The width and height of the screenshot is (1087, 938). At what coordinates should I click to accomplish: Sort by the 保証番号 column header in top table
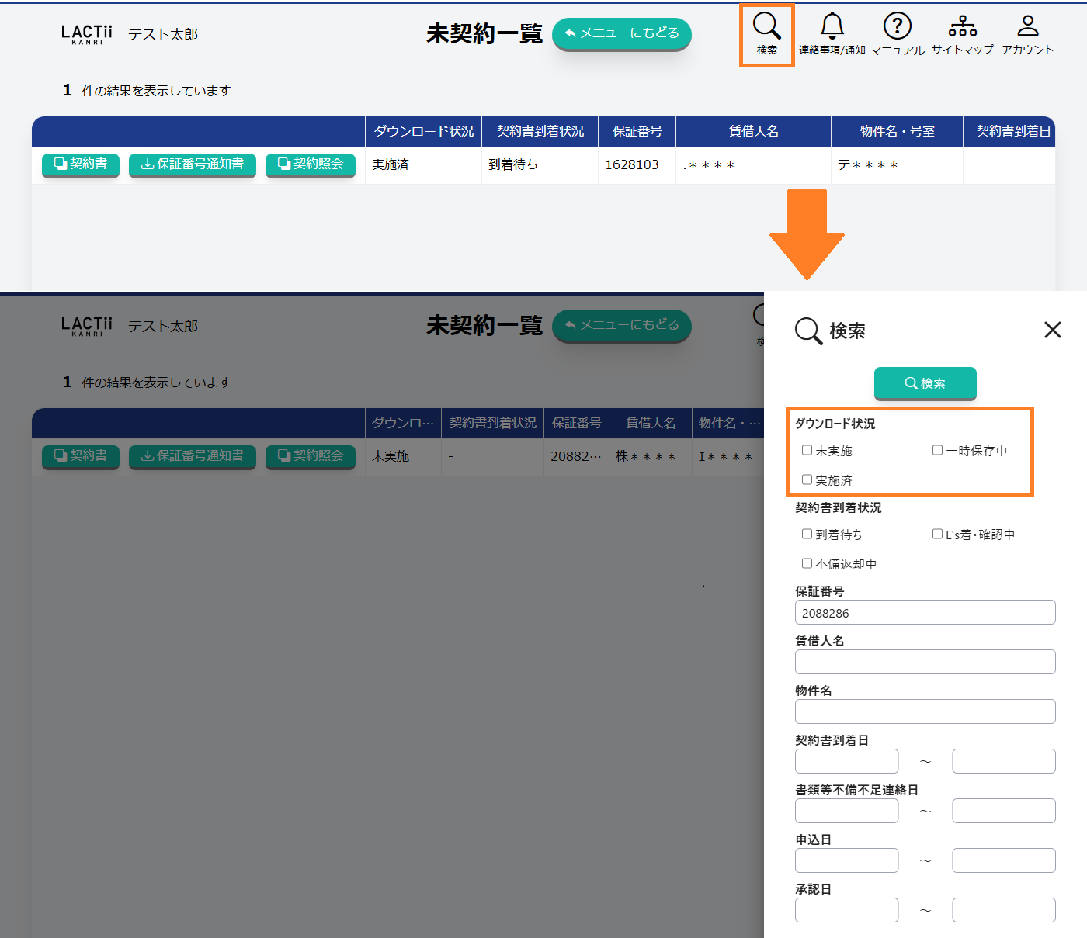coord(637,131)
